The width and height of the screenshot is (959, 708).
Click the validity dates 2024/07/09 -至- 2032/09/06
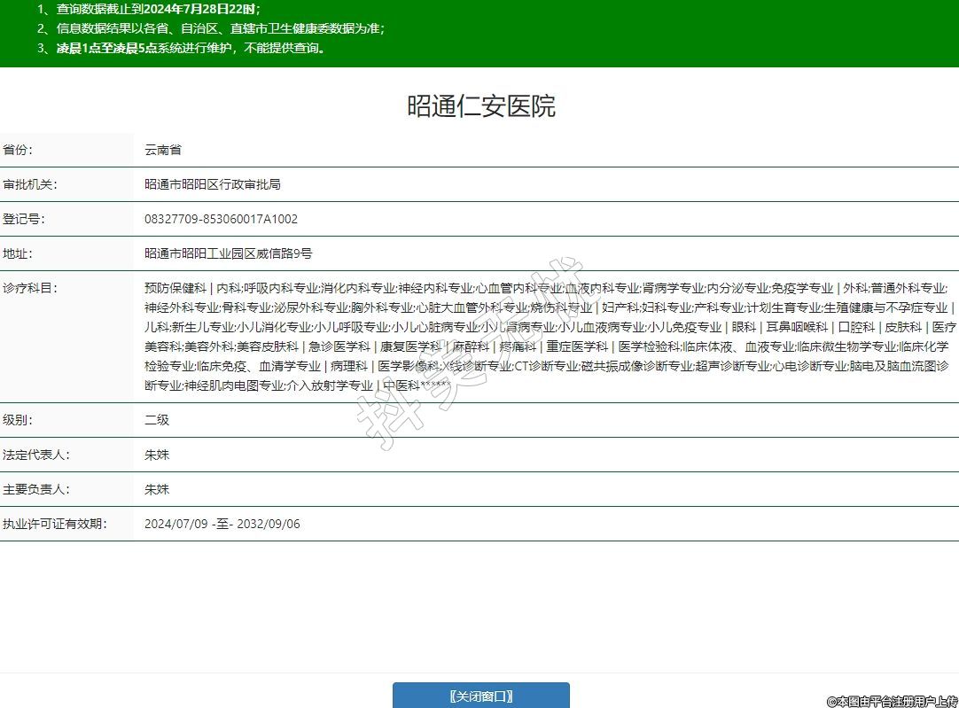click(222, 524)
